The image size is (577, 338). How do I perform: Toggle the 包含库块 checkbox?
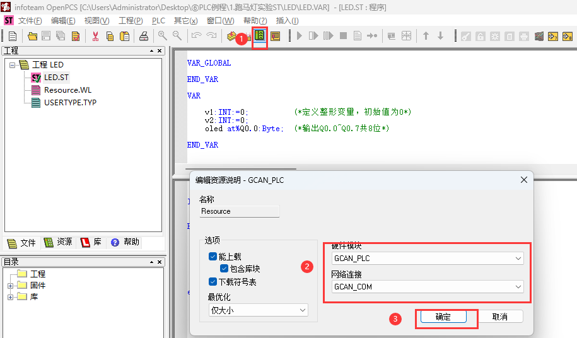pos(224,269)
